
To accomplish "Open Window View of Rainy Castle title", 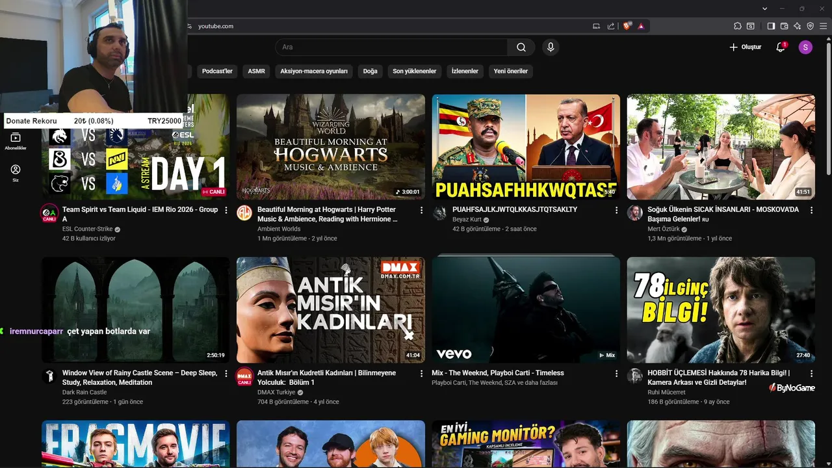I will pos(140,377).
